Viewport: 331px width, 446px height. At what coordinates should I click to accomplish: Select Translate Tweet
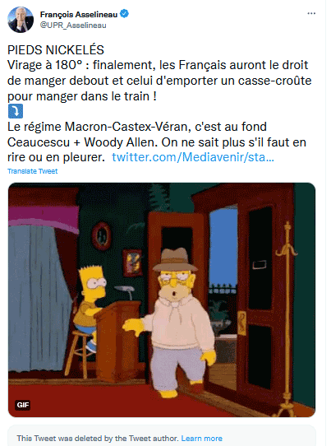[x=32, y=171]
